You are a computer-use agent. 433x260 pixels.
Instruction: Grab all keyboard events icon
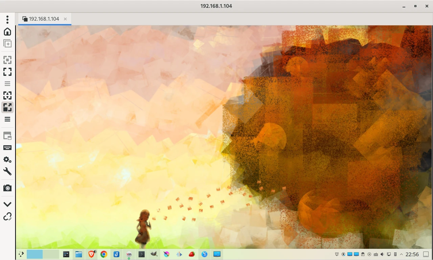[7, 148]
